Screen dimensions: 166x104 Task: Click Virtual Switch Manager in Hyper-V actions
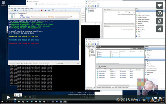[144, 19]
